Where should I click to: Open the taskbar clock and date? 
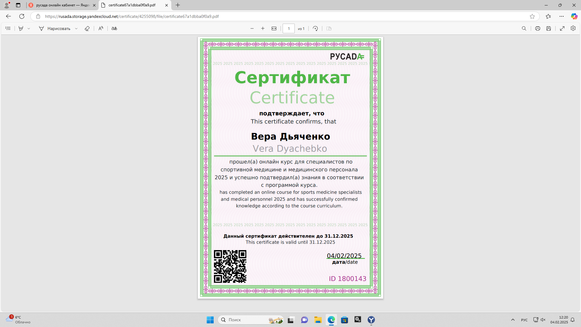[559, 320]
